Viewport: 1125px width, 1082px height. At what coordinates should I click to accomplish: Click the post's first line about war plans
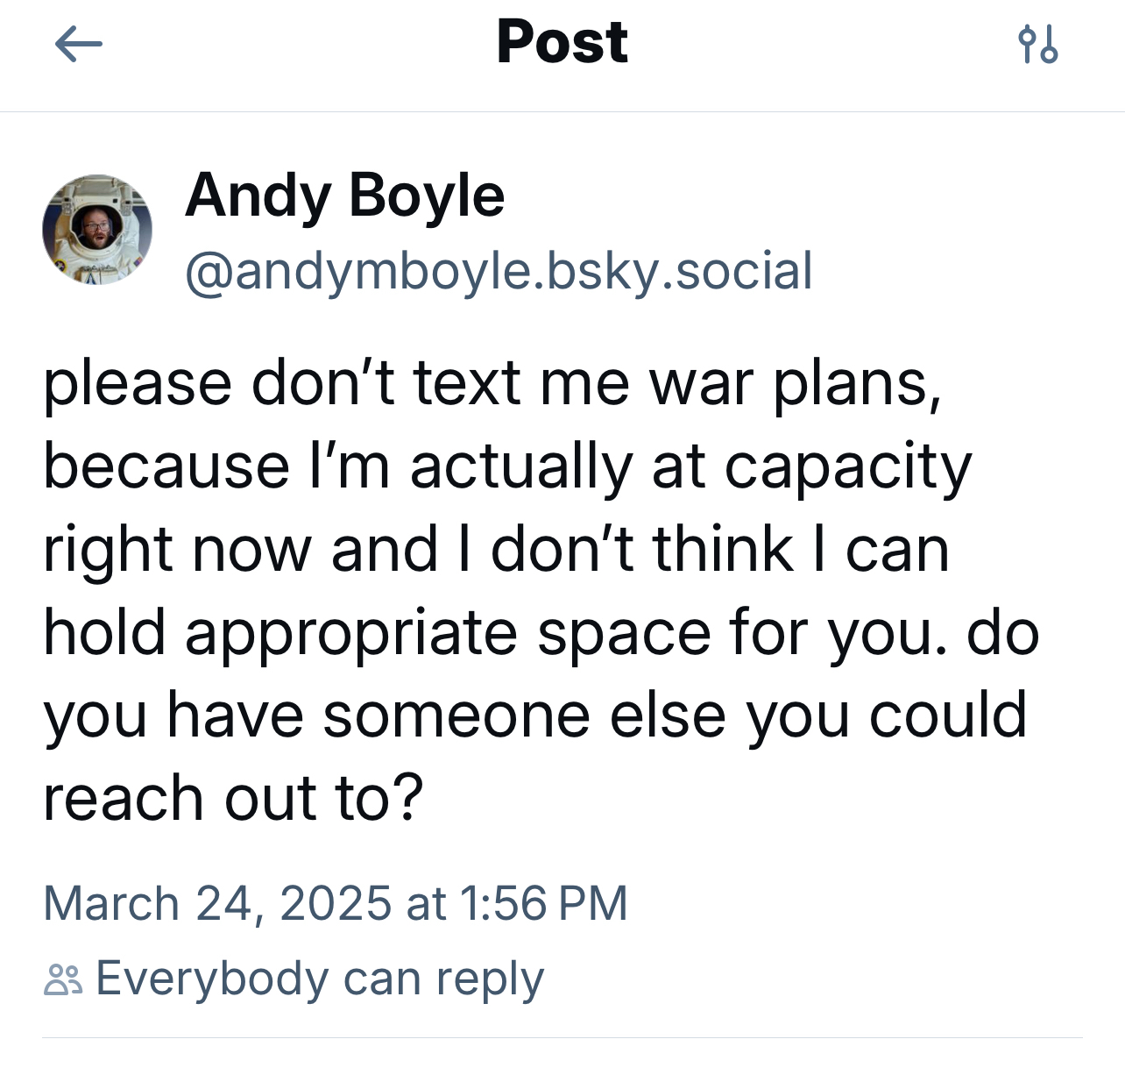tap(492, 383)
